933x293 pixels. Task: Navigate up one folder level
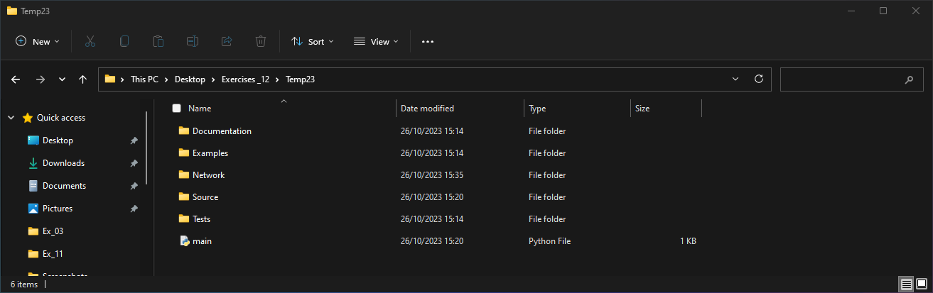pos(83,79)
